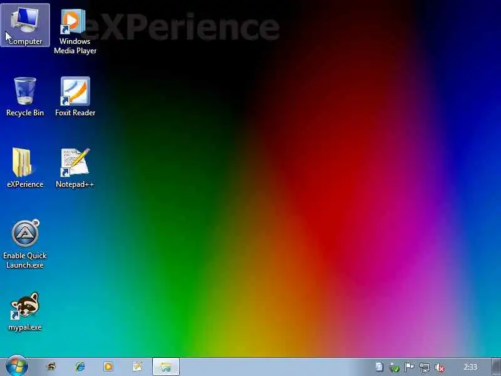This screenshot has height=376, width=501.
Task: Click the muted volume speaker icon
Action: (x=440, y=367)
